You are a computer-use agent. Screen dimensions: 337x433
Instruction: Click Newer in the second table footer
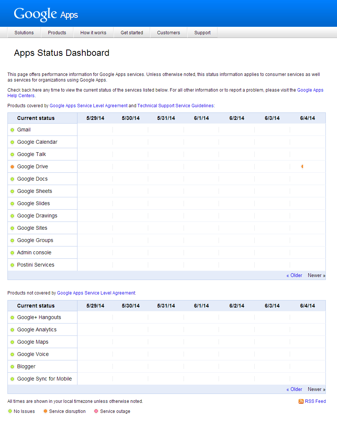pyautogui.click(x=317, y=389)
